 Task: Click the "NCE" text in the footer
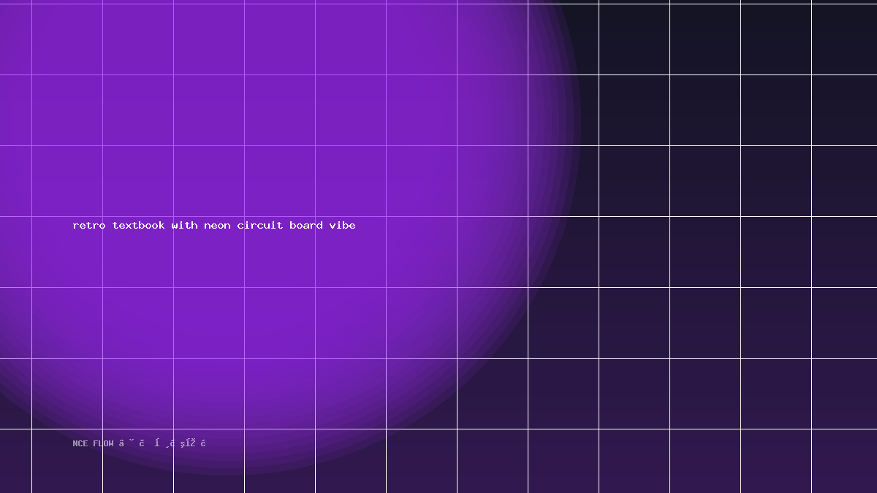click(80, 443)
